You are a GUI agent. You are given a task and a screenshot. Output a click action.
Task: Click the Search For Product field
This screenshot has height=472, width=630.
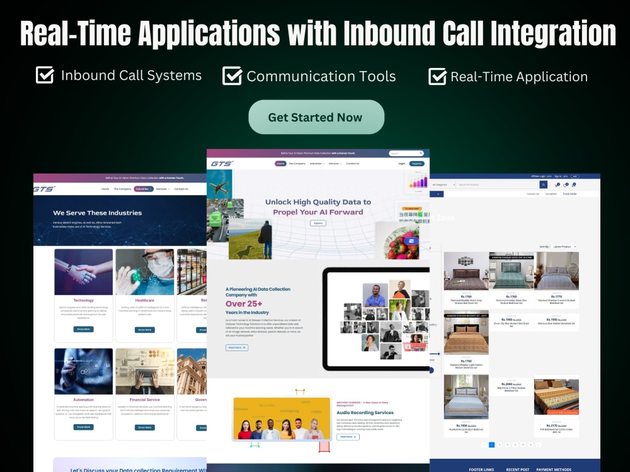click(x=498, y=184)
